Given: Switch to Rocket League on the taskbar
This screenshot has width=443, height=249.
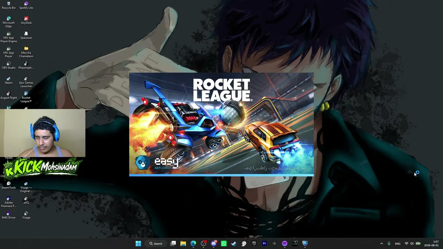Looking at the screenshot, I should point(305,243).
